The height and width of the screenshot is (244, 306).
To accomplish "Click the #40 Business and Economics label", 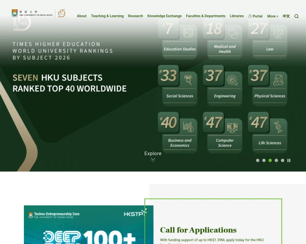I will click(x=180, y=143).
